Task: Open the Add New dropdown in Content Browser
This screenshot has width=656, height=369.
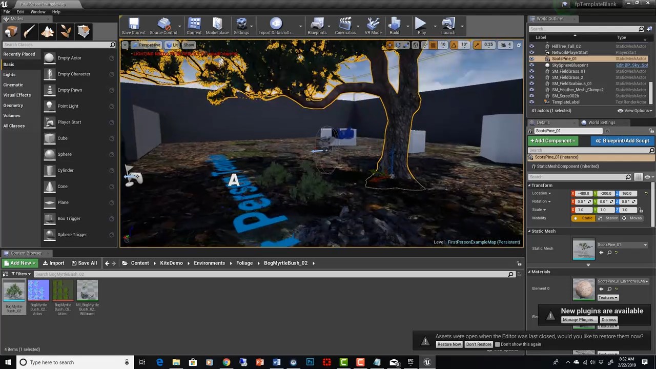Action: click(x=19, y=263)
